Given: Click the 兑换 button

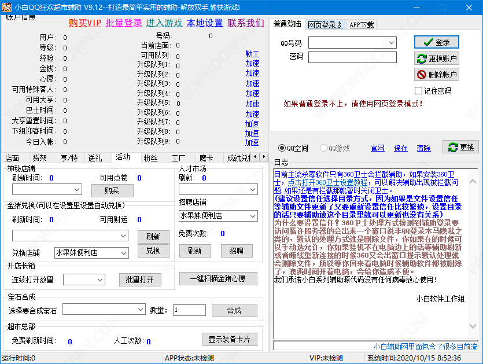Looking at the screenshot, I should point(153,251).
